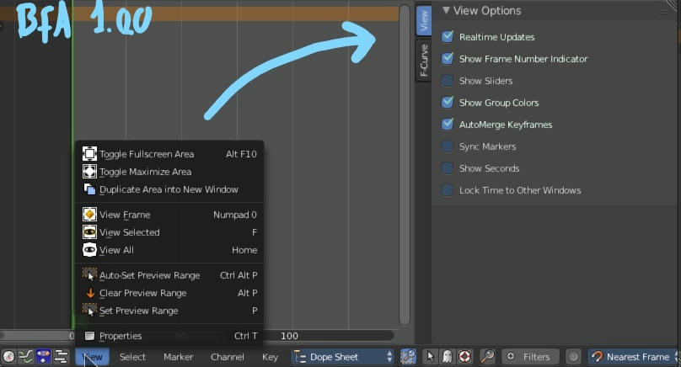Click the lifebuoy 'only errors' icon
The height and width of the screenshot is (367, 681).
(464, 357)
